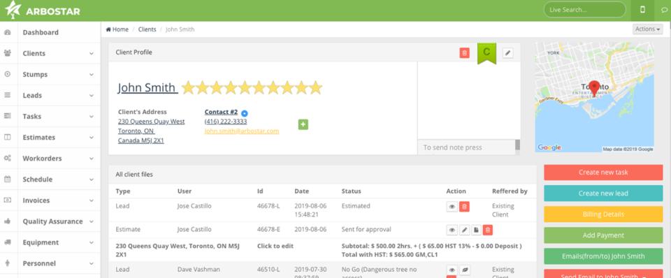Expand the Tasks sidebar menu chevron

pyautogui.click(x=91, y=117)
